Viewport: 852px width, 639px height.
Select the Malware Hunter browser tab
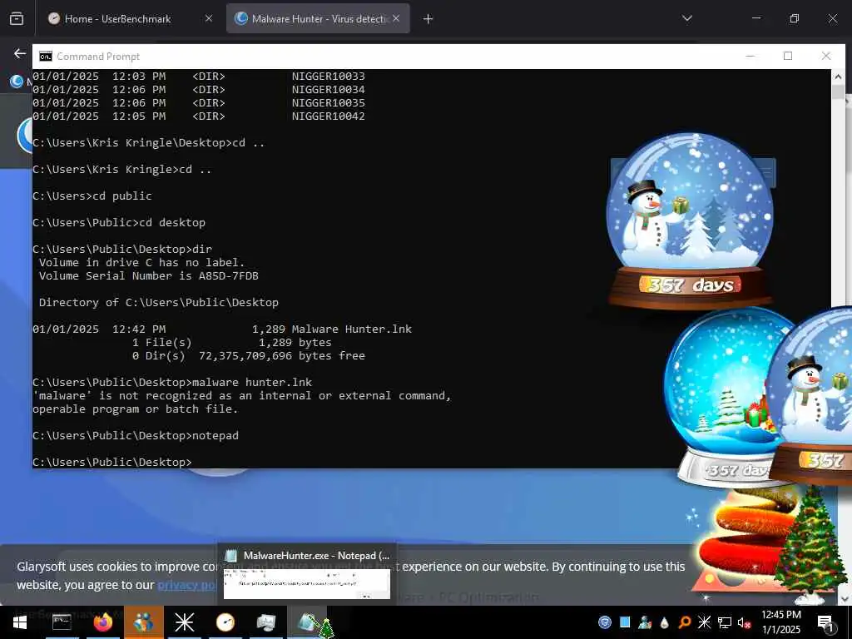tap(318, 18)
